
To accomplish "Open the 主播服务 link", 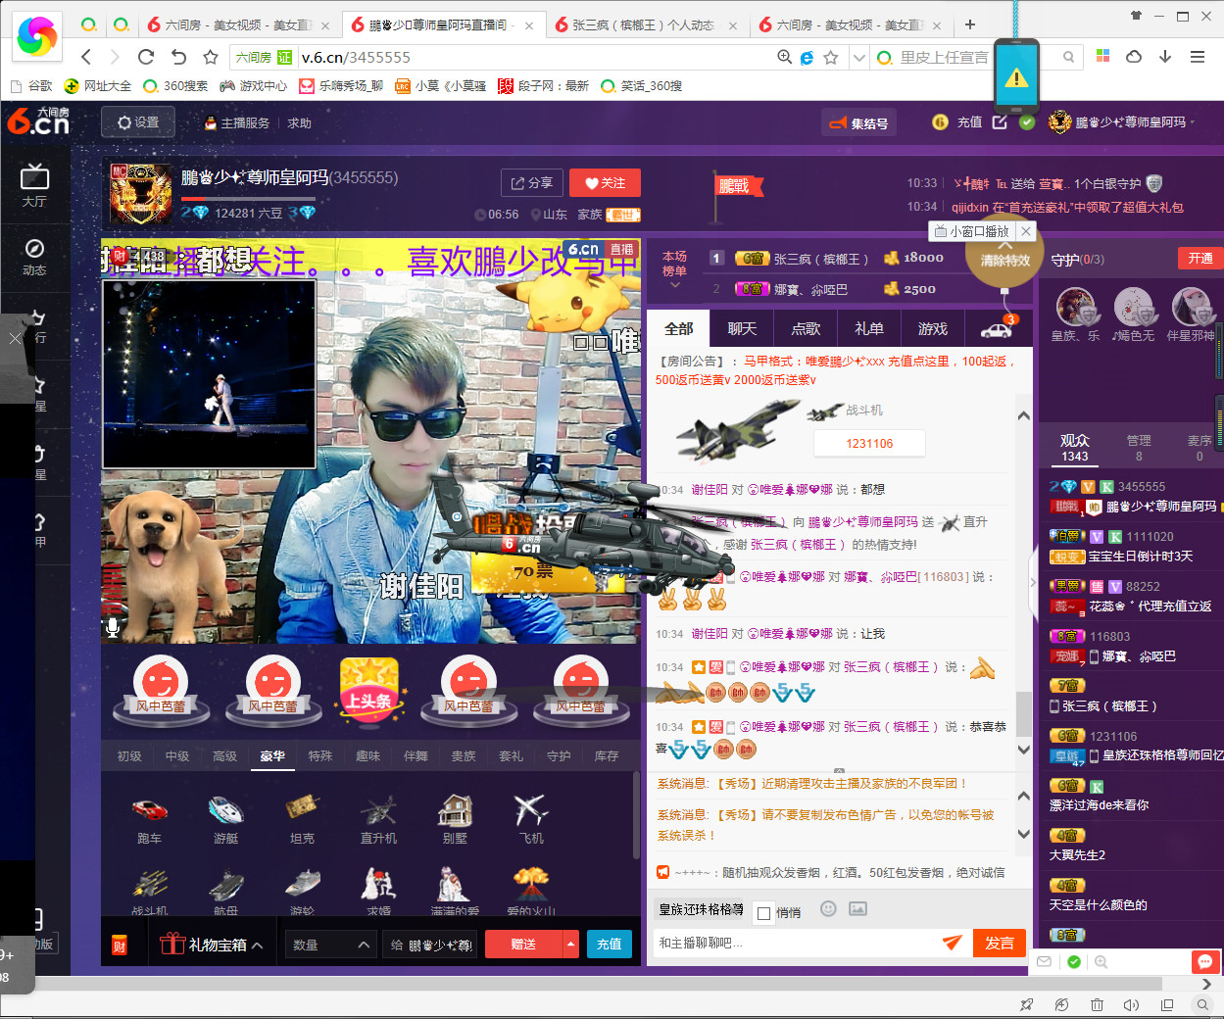I will pyautogui.click(x=236, y=123).
